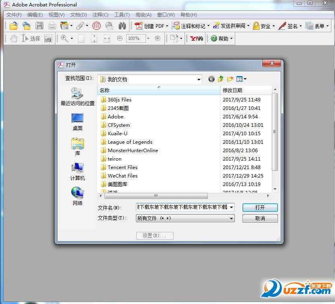This screenshot has height=304, width=335.
Task: Click the Fit Page icon
Action: coord(94,39)
